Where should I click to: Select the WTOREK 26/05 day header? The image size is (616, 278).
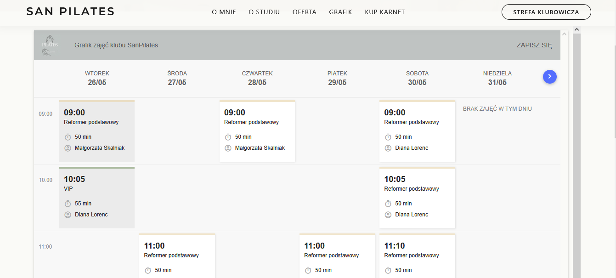pyautogui.click(x=97, y=78)
